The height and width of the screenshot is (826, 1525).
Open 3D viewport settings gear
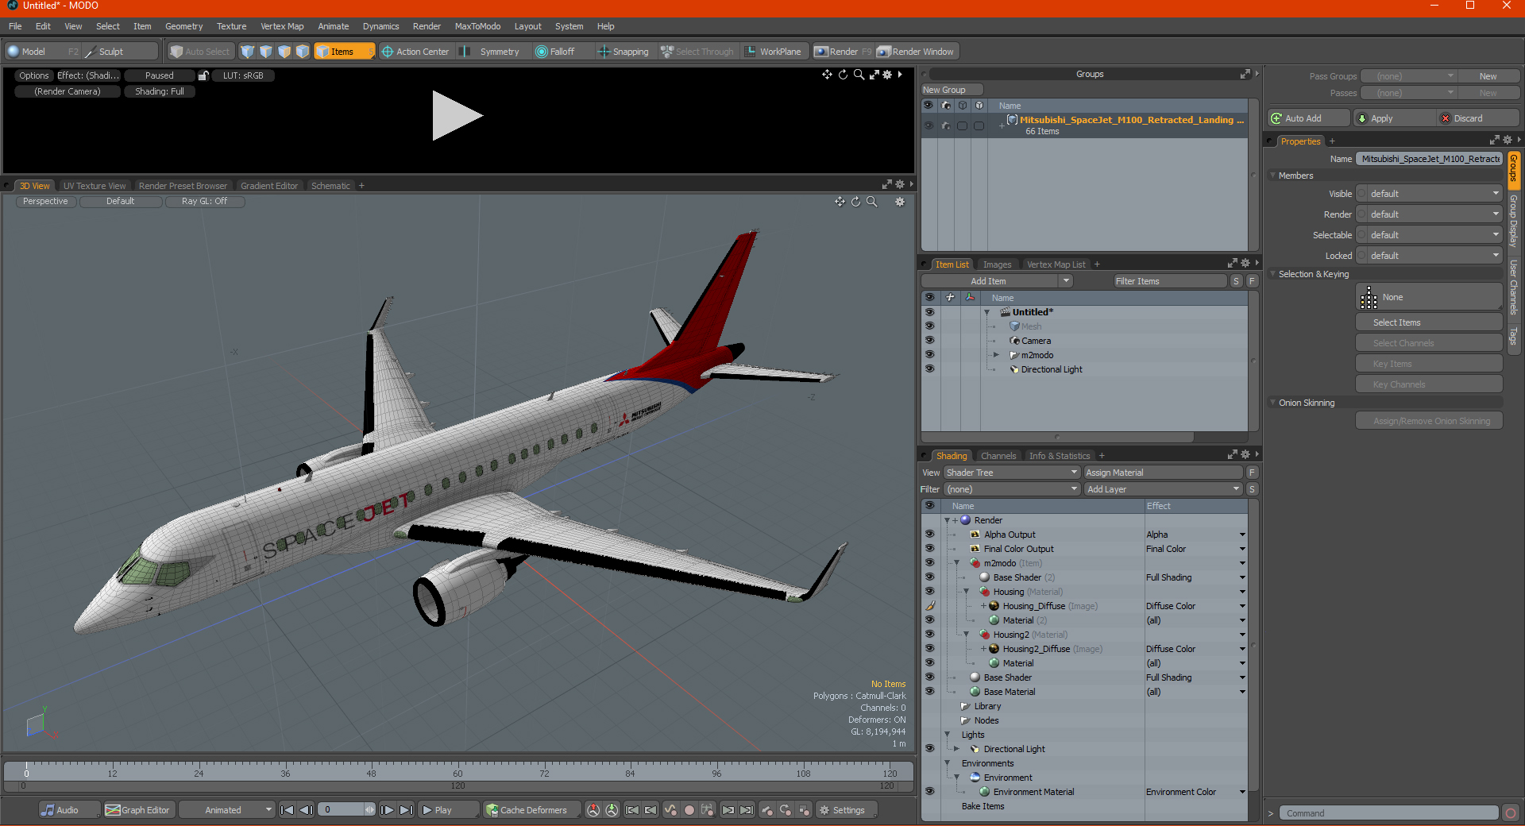point(900,202)
